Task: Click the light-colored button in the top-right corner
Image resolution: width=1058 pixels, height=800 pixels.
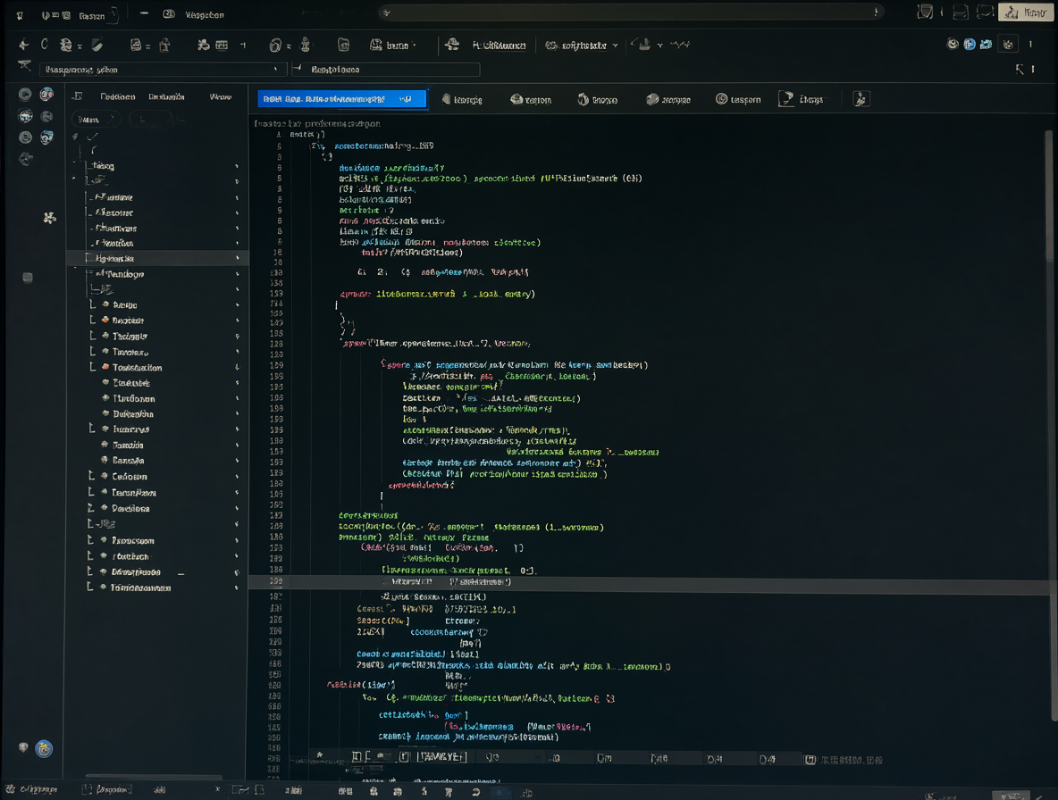Action: pos(1026,12)
